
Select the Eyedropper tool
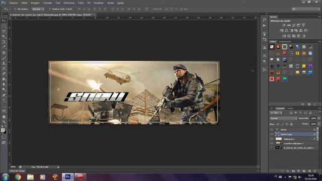coord(4,47)
